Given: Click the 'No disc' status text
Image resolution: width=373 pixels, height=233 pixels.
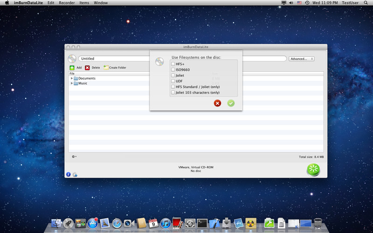Looking at the screenshot, I should coord(196,171).
